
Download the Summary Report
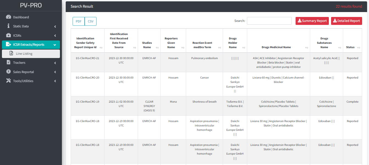pyautogui.click(x=312, y=21)
